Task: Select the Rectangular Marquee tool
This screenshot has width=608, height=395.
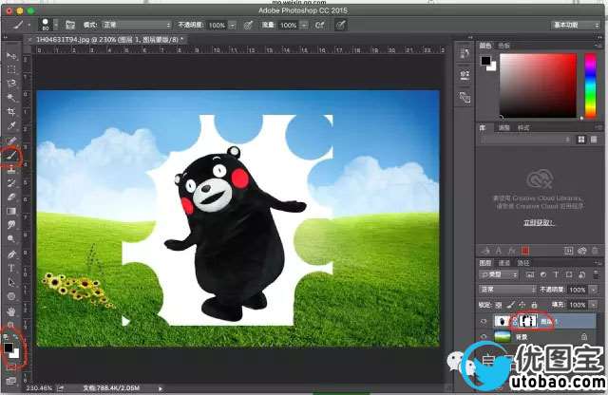Action: [x=11, y=69]
